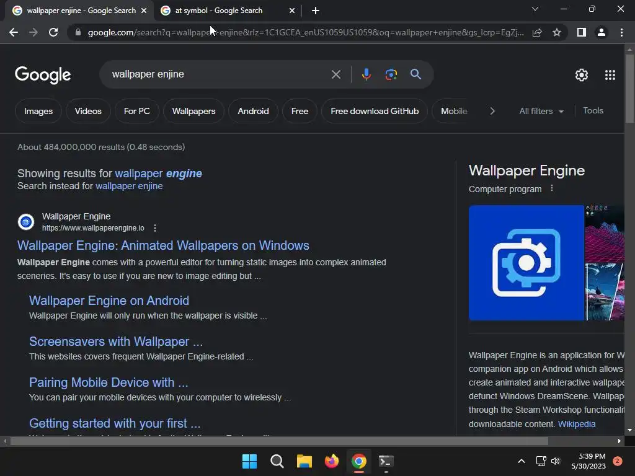Click the Chrome taskbar icon
Screen dimensions: 635x476
coord(359,461)
